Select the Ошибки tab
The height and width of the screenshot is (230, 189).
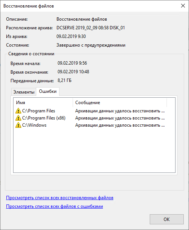(x=48, y=91)
